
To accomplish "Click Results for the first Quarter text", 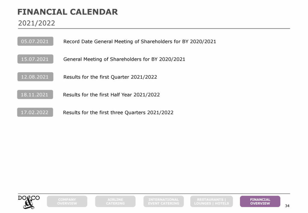I will click(110, 77).
